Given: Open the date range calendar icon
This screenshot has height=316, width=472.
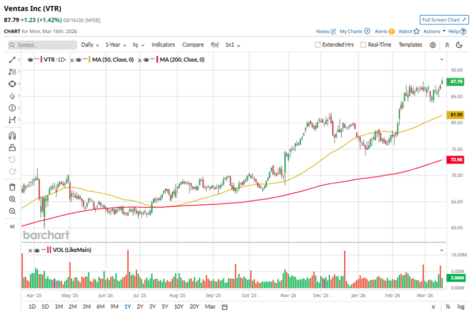Looking at the screenshot, I should click(x=224, y=307).
